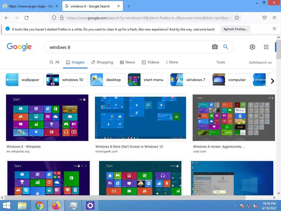Image resolution: width=281 pixels, height=211 pixels.
Task: Open the taskbar clock and date
Action: coord(269,206)
